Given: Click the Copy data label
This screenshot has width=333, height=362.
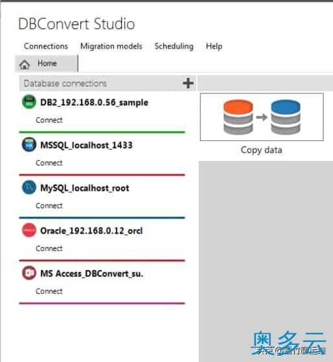Looking at the screenshot, I should [x=261, y=150].
